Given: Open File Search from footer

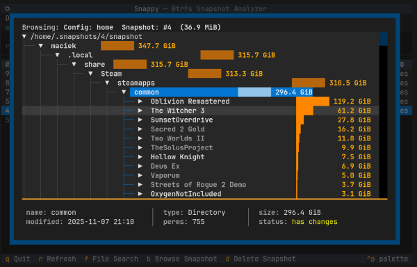Looking at the screenshot, I should pyautogui.click(x=111, y=259).
